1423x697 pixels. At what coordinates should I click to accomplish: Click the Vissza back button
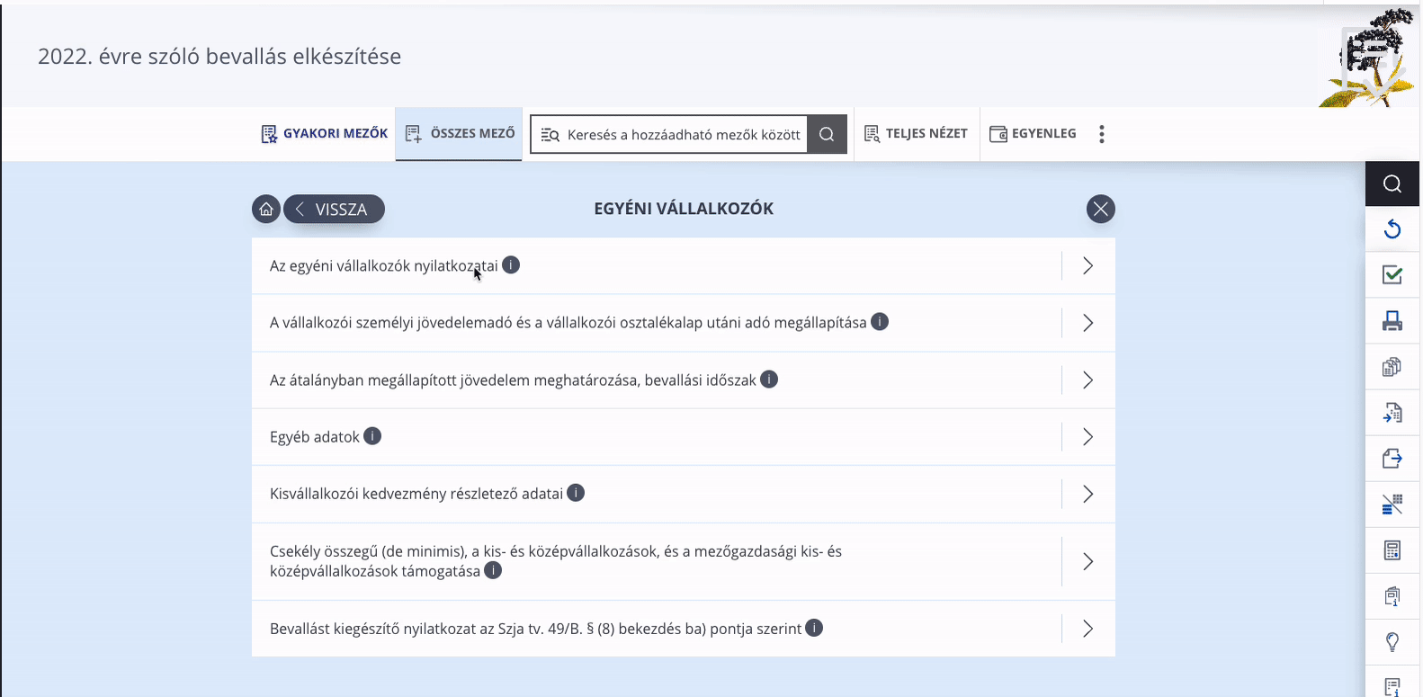click(x=334, y=209)
